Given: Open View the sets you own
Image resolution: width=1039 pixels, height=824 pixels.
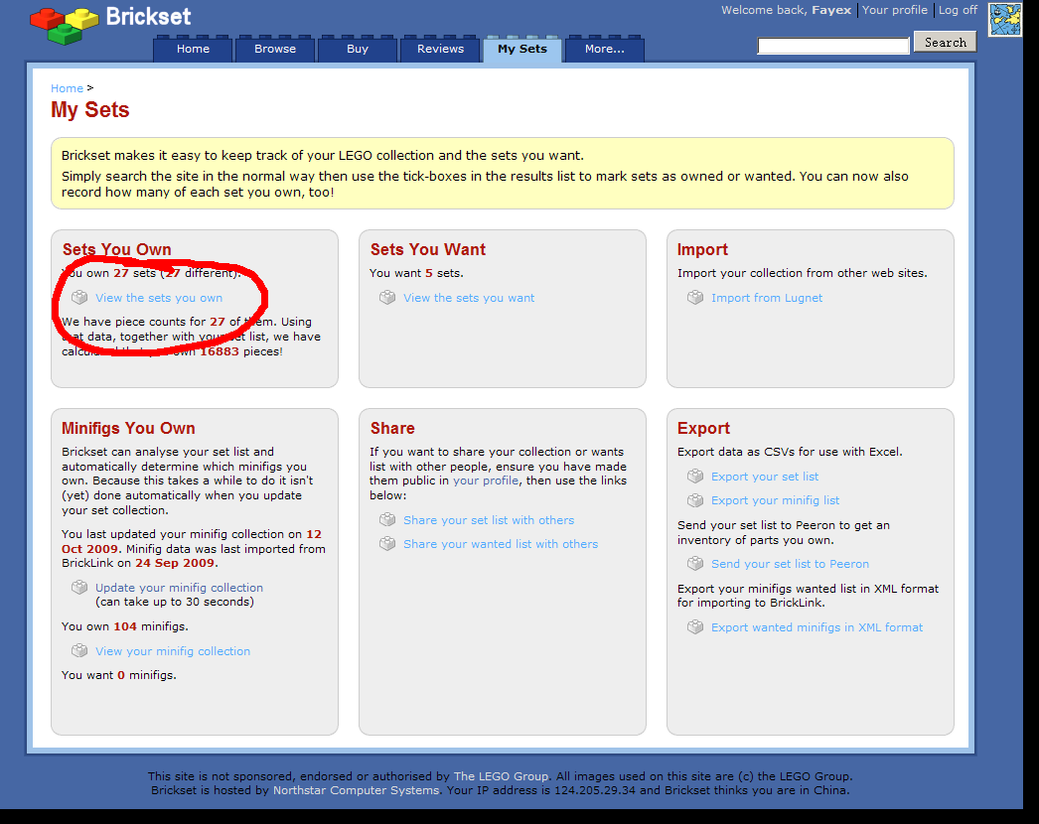Looking at the screenshot, I should coord(159,298).
